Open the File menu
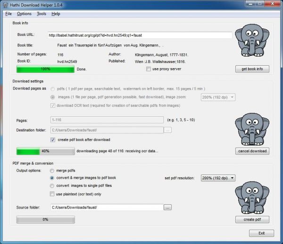 coord(8,14)
